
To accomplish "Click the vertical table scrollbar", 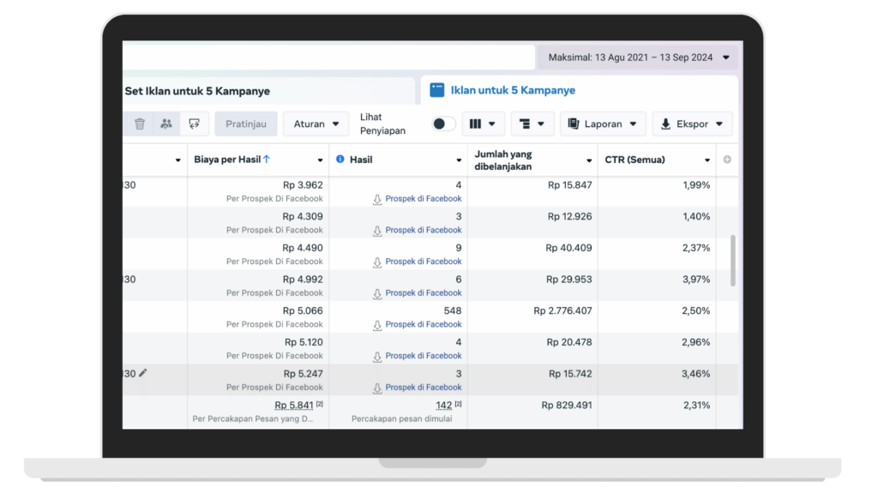I will tap(732, 261).
